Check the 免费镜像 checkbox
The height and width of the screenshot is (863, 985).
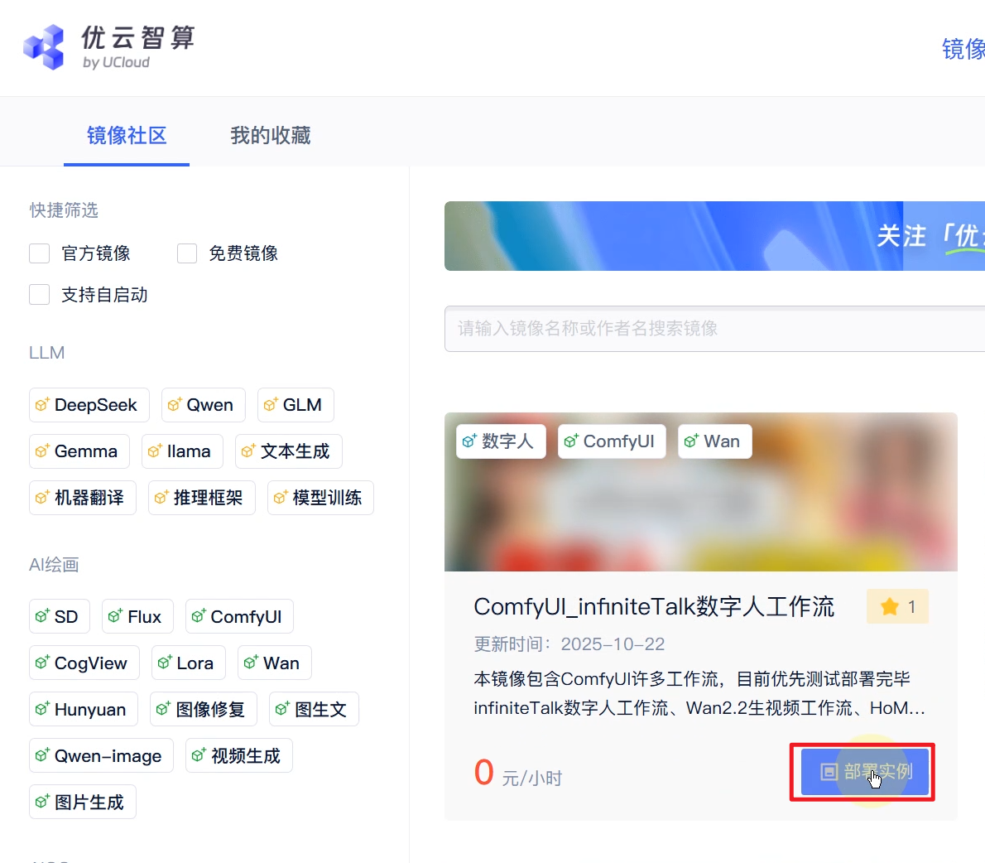(187, 253)
